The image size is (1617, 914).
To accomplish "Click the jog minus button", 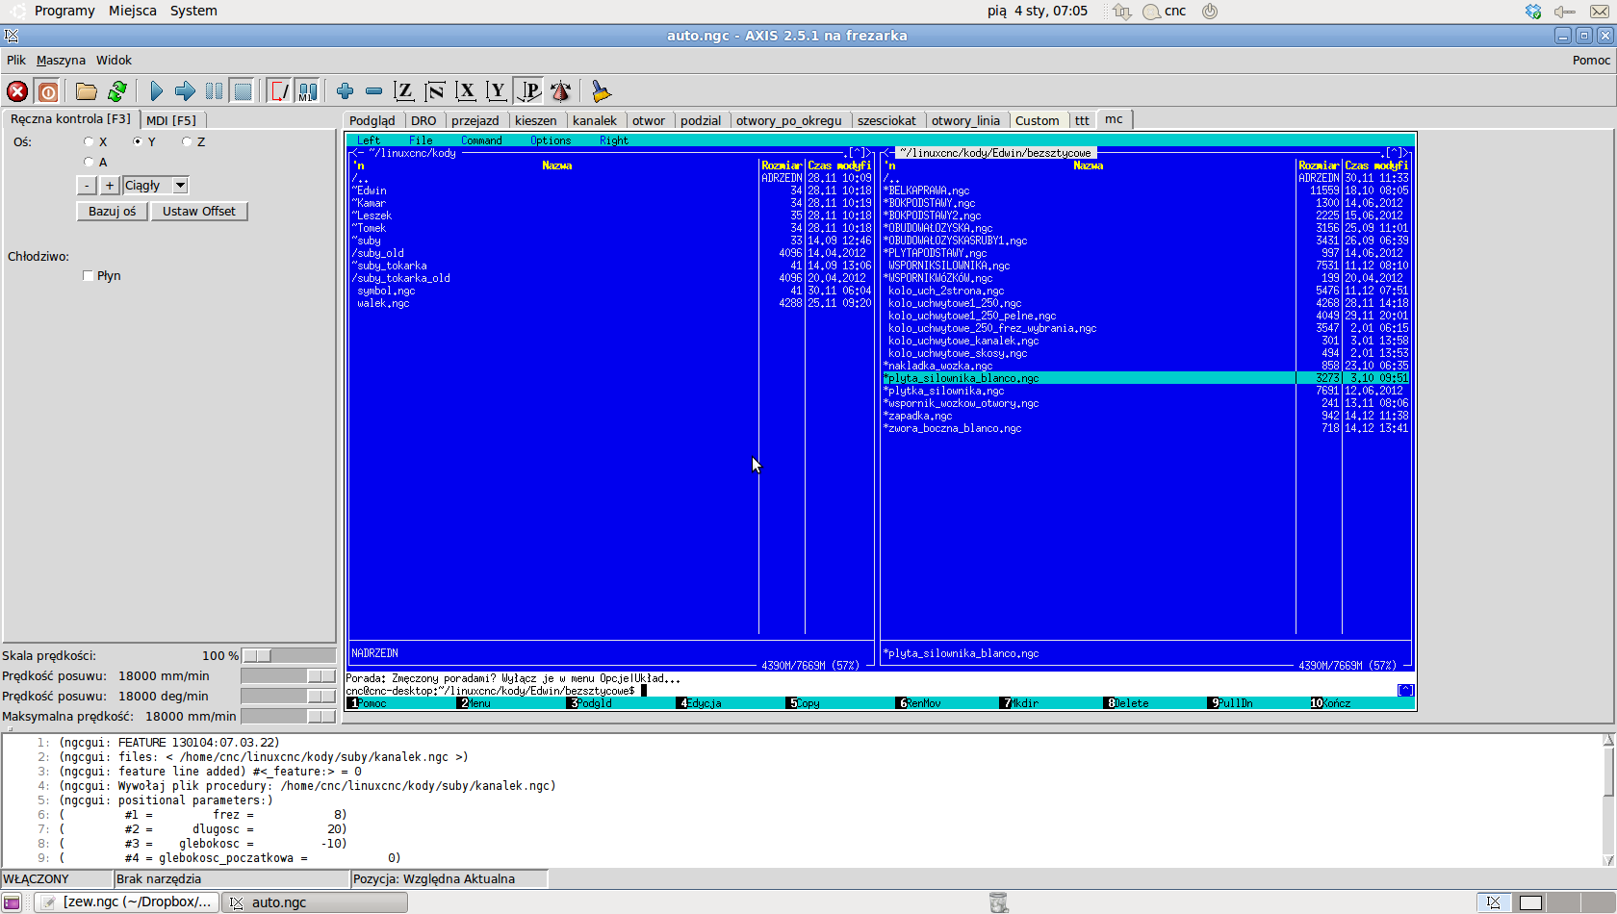I will (87, 186).
